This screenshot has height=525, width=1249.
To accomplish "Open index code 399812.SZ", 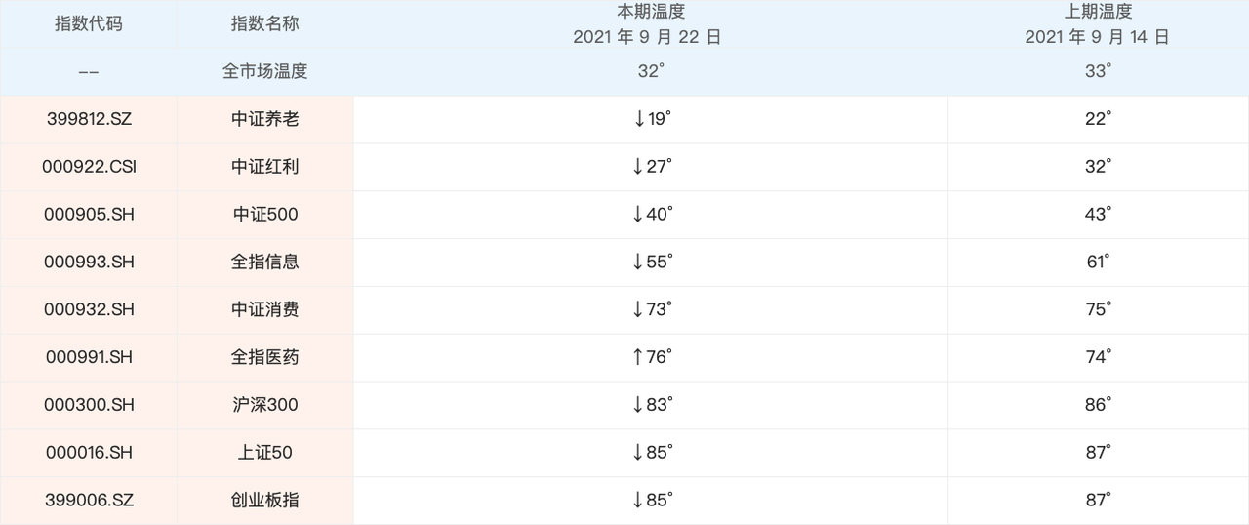I will (x=89, y=119).
